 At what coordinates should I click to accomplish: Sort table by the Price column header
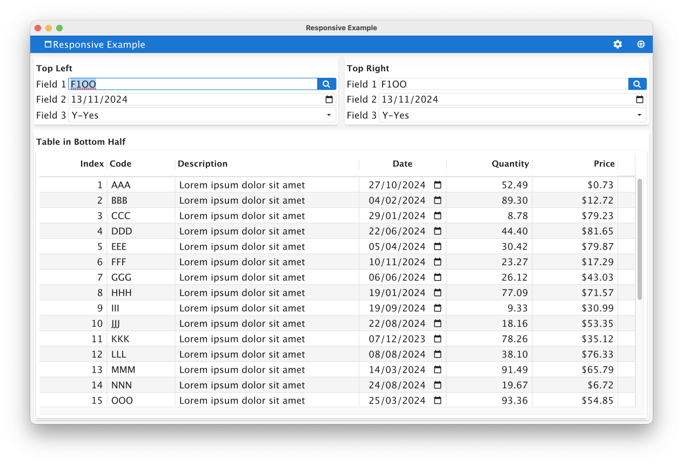(604, 164)
